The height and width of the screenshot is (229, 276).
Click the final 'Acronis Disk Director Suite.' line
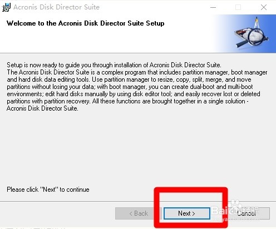tap(42, 108)
